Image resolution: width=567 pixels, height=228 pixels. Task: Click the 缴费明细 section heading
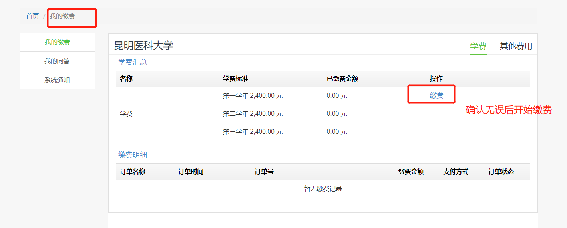pyautogui.click(x=133, y=155)
